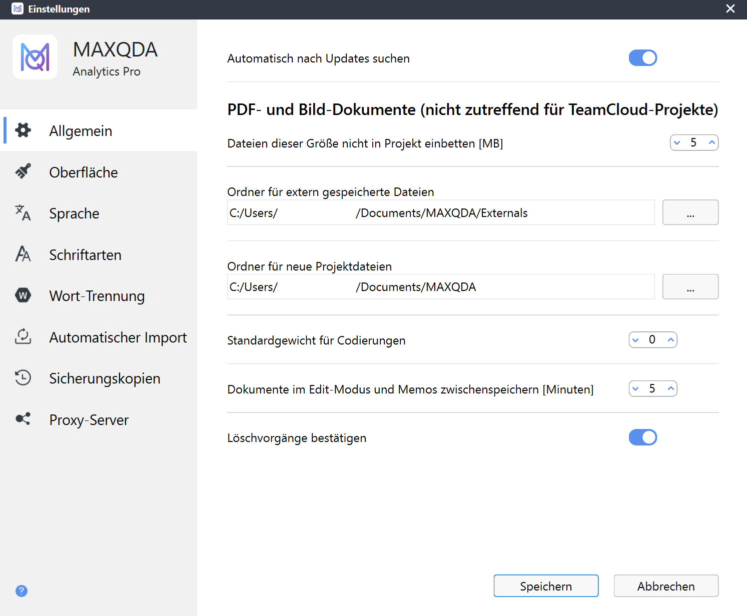747x616 pixels.
Task: Click the Schriftarten fonts icon
Action: coord(23,254)
